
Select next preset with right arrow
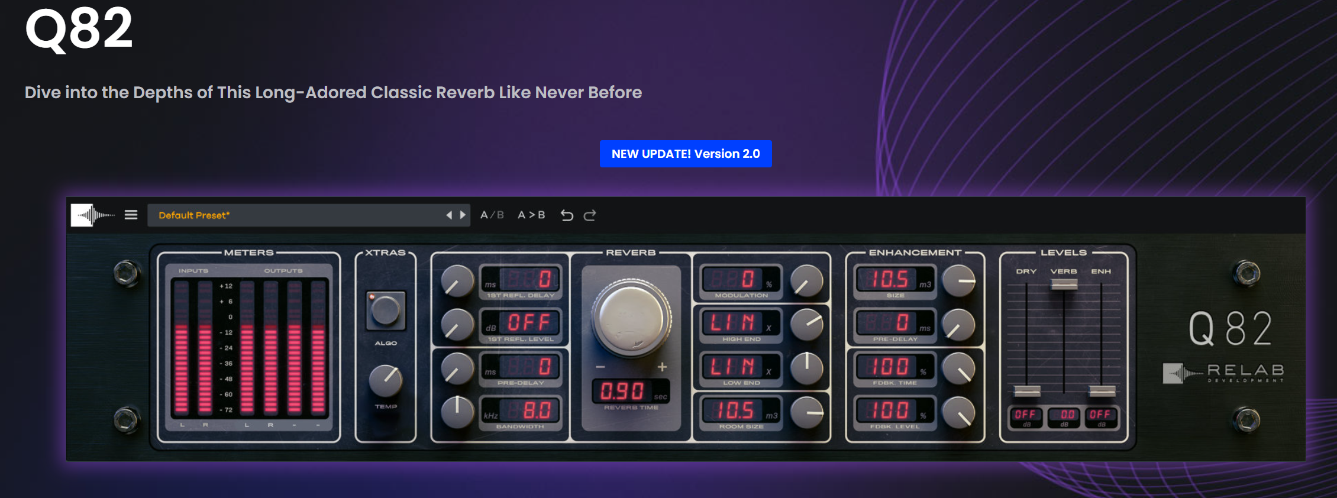pyautogui.click(x=463, y=215)
